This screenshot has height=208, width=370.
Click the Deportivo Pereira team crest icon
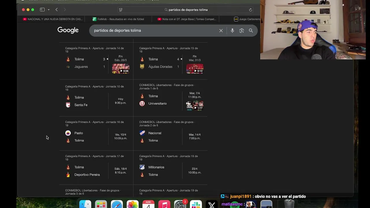[68, 175]
